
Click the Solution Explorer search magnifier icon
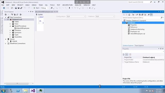click(162, 18)
